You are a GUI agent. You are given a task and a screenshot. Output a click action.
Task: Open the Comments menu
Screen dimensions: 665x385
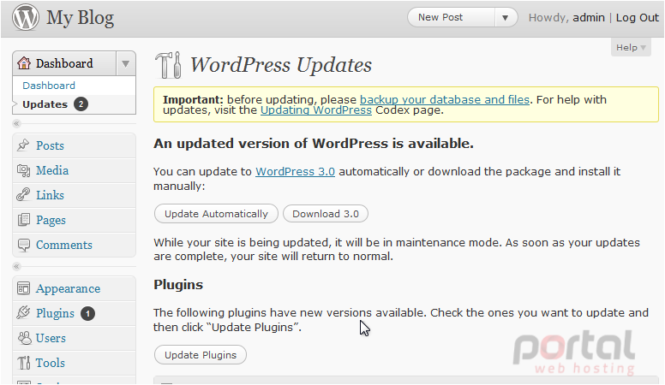pos(64,245)
